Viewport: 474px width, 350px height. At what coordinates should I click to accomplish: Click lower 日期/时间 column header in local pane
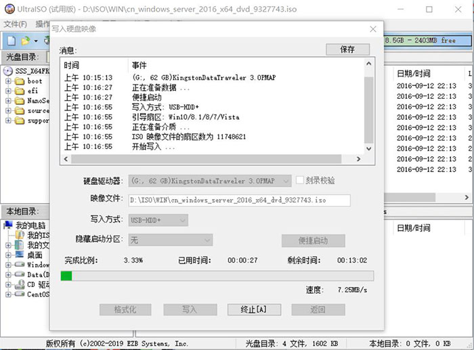point(413,228)
